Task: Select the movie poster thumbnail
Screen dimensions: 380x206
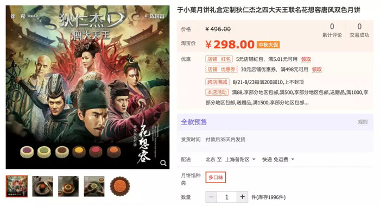Action: (x=17, y=186)
